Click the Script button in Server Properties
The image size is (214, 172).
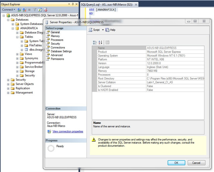94,30
